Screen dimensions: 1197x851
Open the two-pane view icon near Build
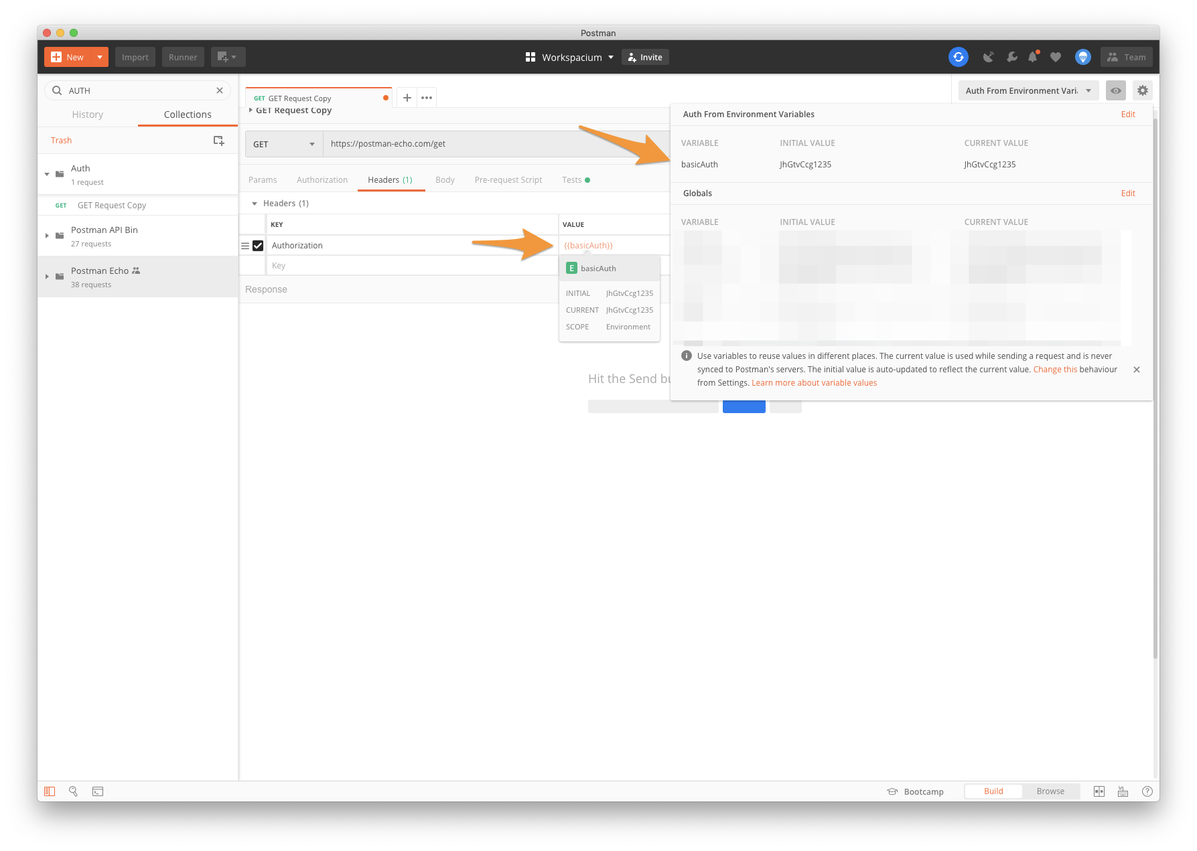1099,791
